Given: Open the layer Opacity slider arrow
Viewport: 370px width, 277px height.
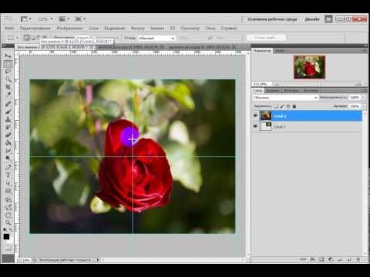Looking at the screenshot, I should tap(363, 98).
